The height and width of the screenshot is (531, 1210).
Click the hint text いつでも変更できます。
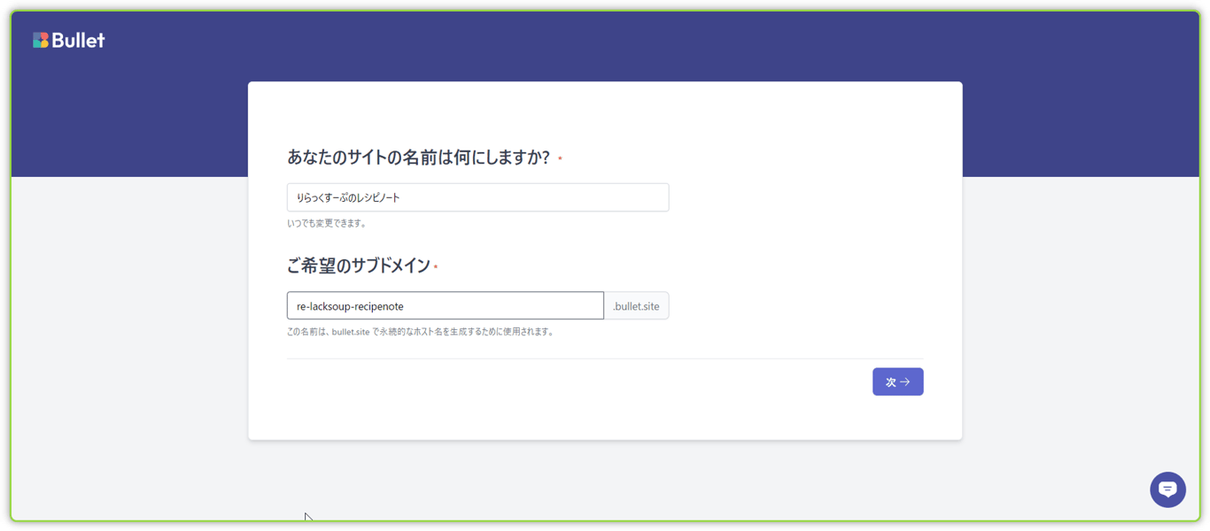point(327,223)
